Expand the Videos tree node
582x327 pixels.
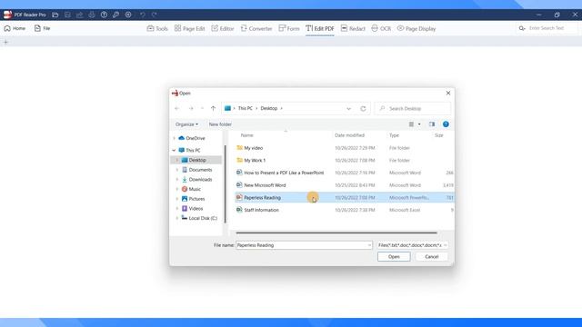177,208
